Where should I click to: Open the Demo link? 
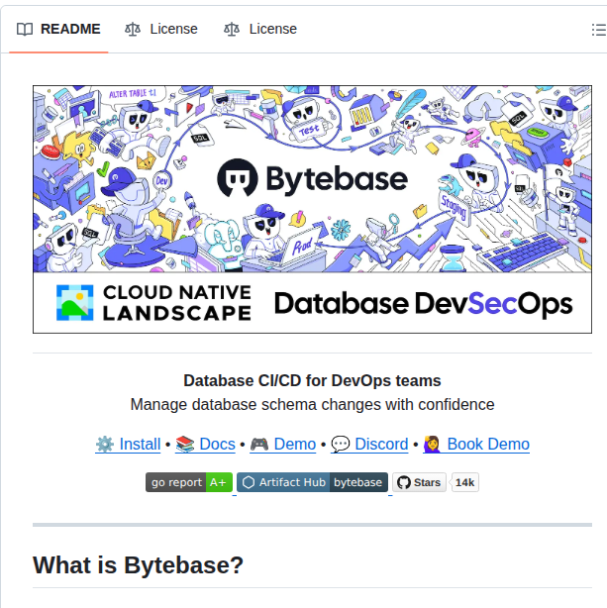283,444
